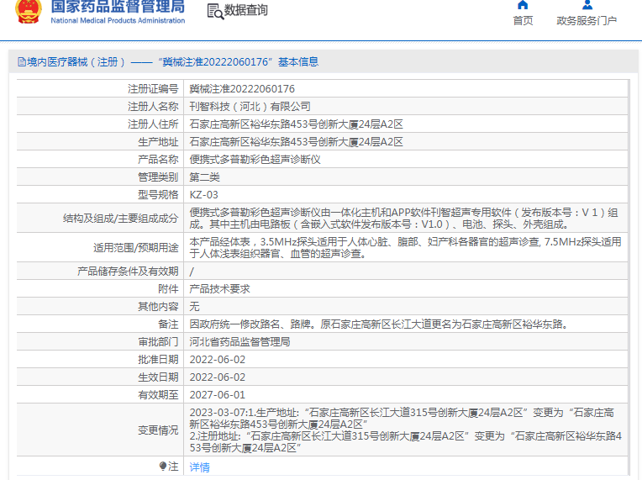Image resolution: width=642 pixels, height=480 pixels.
Task: Click the 变更情况 label
Action: coord(158,430)
